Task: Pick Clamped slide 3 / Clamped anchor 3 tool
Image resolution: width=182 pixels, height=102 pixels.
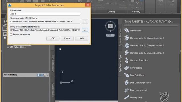Action: point(144,53)
